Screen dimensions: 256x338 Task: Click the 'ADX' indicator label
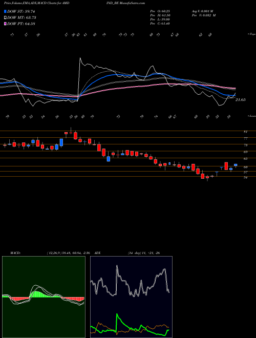tap(97, 253)
